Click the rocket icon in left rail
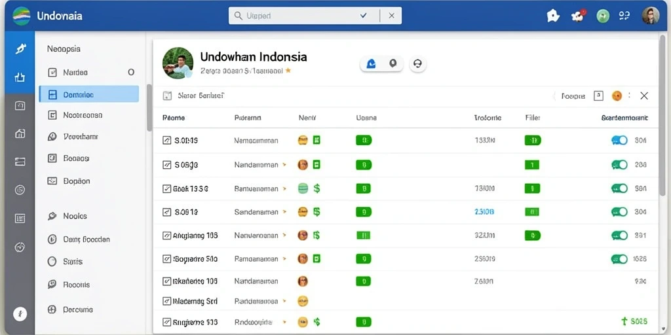The image size is (671, 335). pos(20,49)
